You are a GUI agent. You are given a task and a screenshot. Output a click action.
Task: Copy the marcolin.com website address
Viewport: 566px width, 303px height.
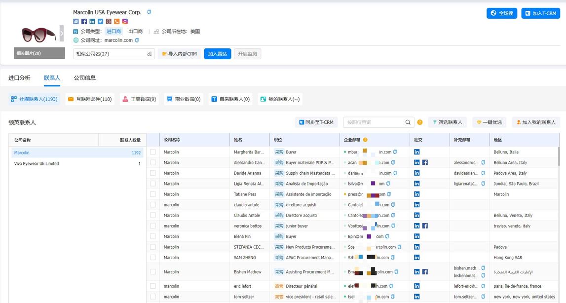(137, 40)
